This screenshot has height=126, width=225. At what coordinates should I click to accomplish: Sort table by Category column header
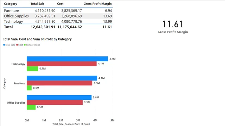pyautogui.click(x=11, y=4)
